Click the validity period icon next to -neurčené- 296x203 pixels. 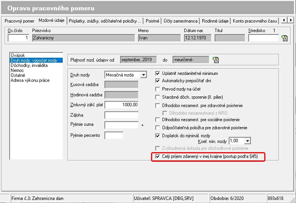(x=216, y=60)
